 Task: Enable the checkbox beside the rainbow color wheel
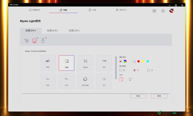click(x=121, y=61)
